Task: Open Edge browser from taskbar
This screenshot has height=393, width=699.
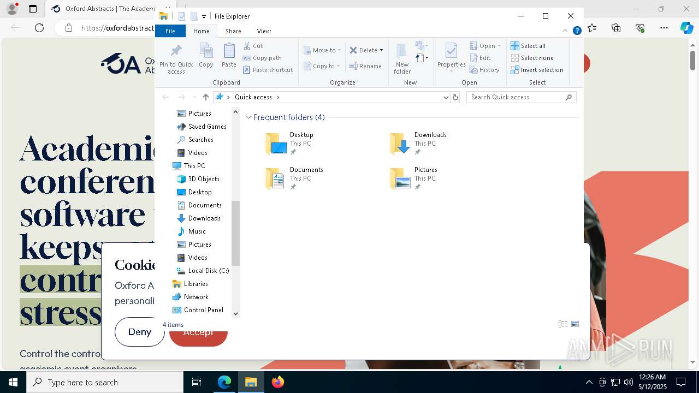Action: tap(224, 382)
